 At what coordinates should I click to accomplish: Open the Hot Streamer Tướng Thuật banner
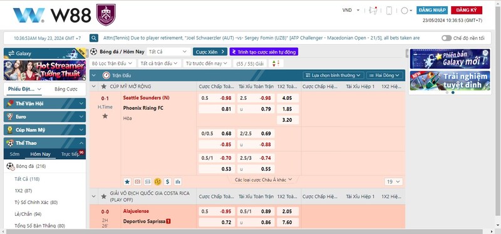(44, 70)
